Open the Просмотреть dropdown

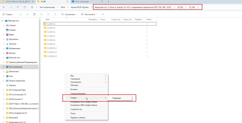(x=89, y=14)
